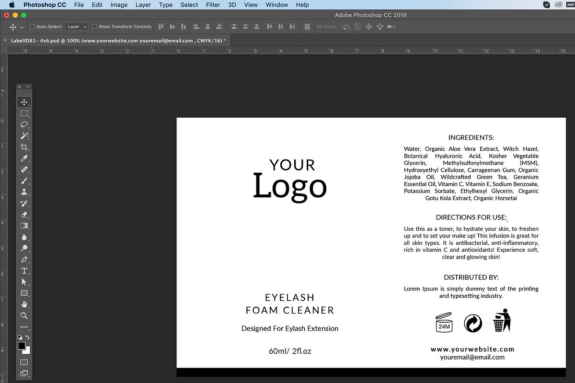Open the Auto-Select Layer dropdown

point(77,27)
